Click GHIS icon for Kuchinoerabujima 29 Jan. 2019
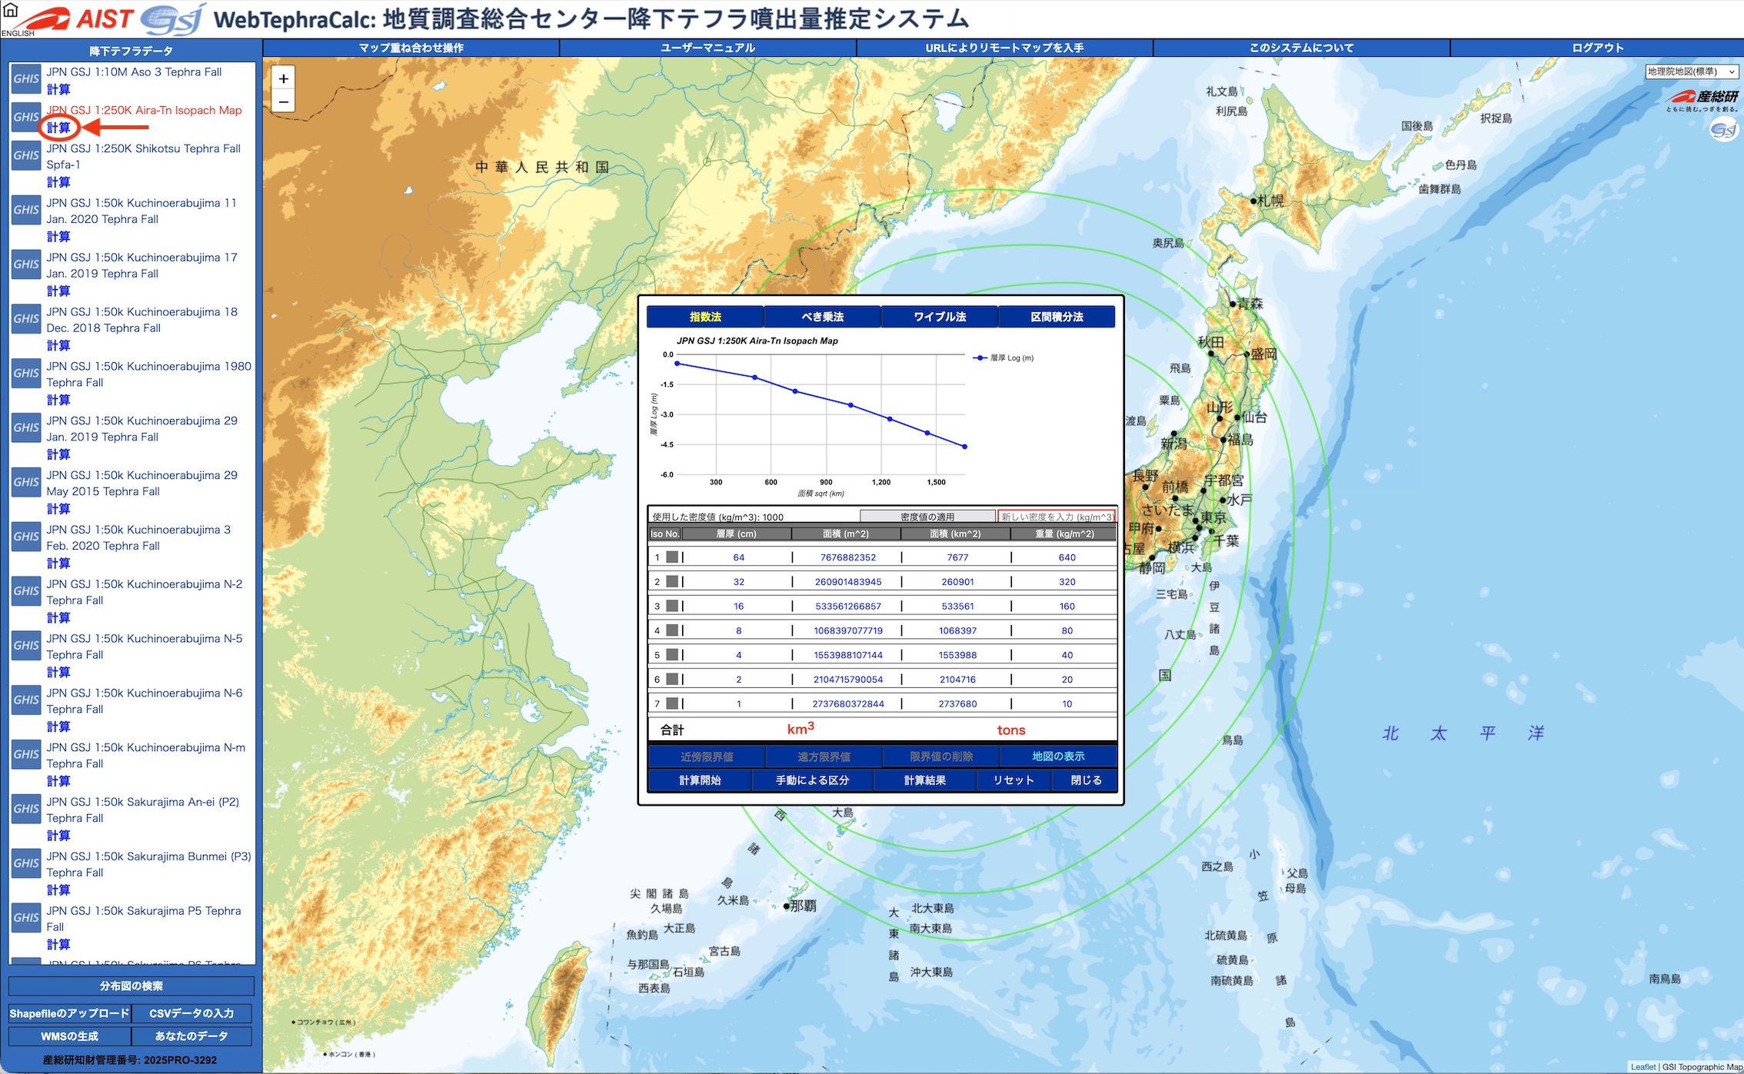This screenshot has height=1074, width=1744. tap(26, 428)
